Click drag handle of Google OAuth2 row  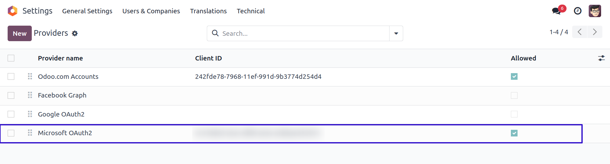tap(30, 114)
